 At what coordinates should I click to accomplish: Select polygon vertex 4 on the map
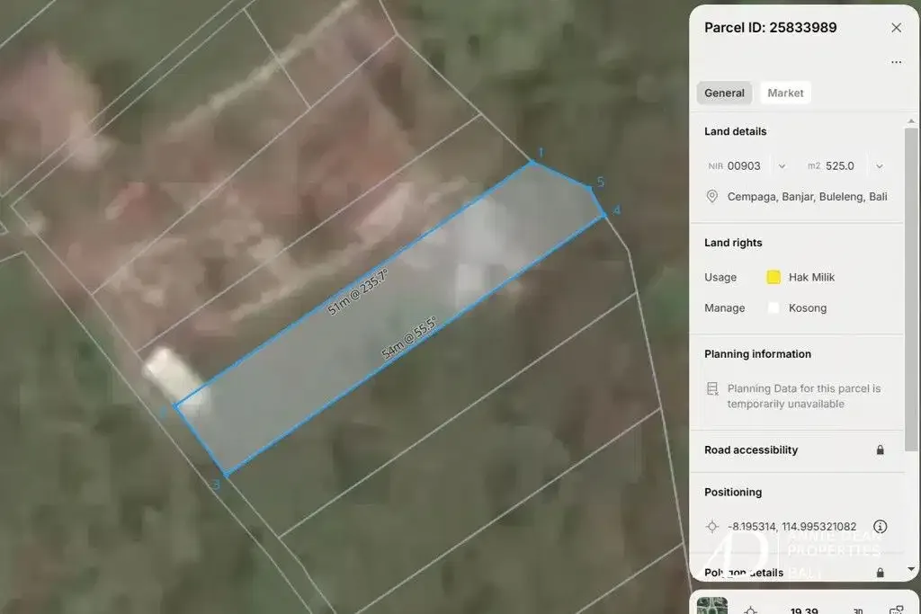click(x=605, y=216)
